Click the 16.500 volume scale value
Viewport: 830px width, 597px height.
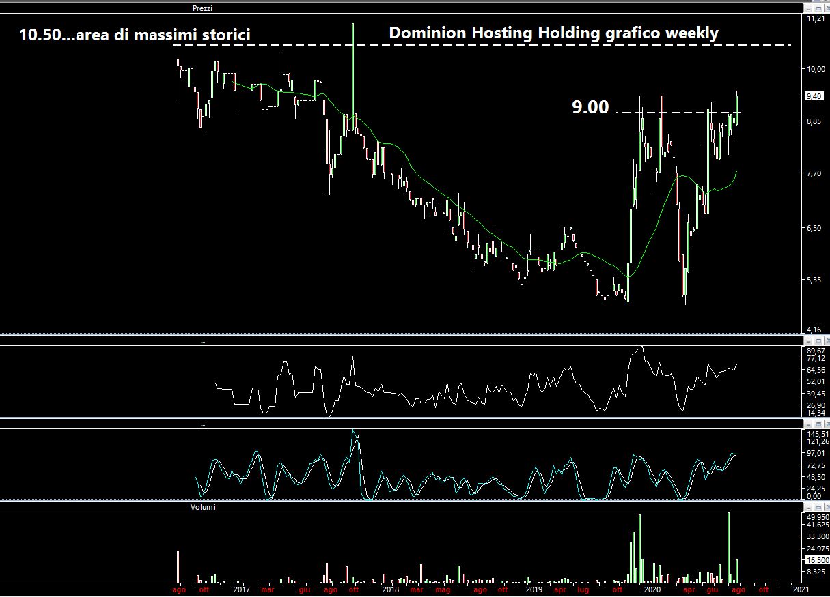818,559
